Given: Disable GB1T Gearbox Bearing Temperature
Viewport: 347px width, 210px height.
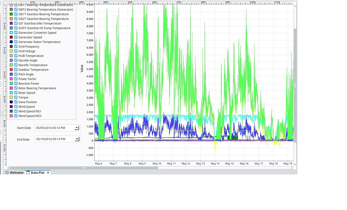Looking at the screenshot, I should (x=16, y=14).
